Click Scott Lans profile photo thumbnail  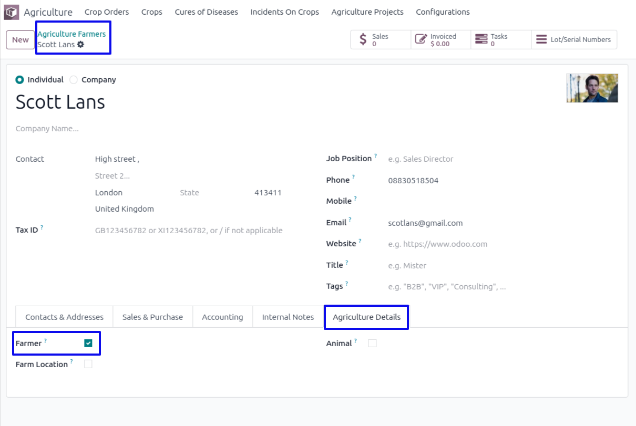click(x=592, y=88)
